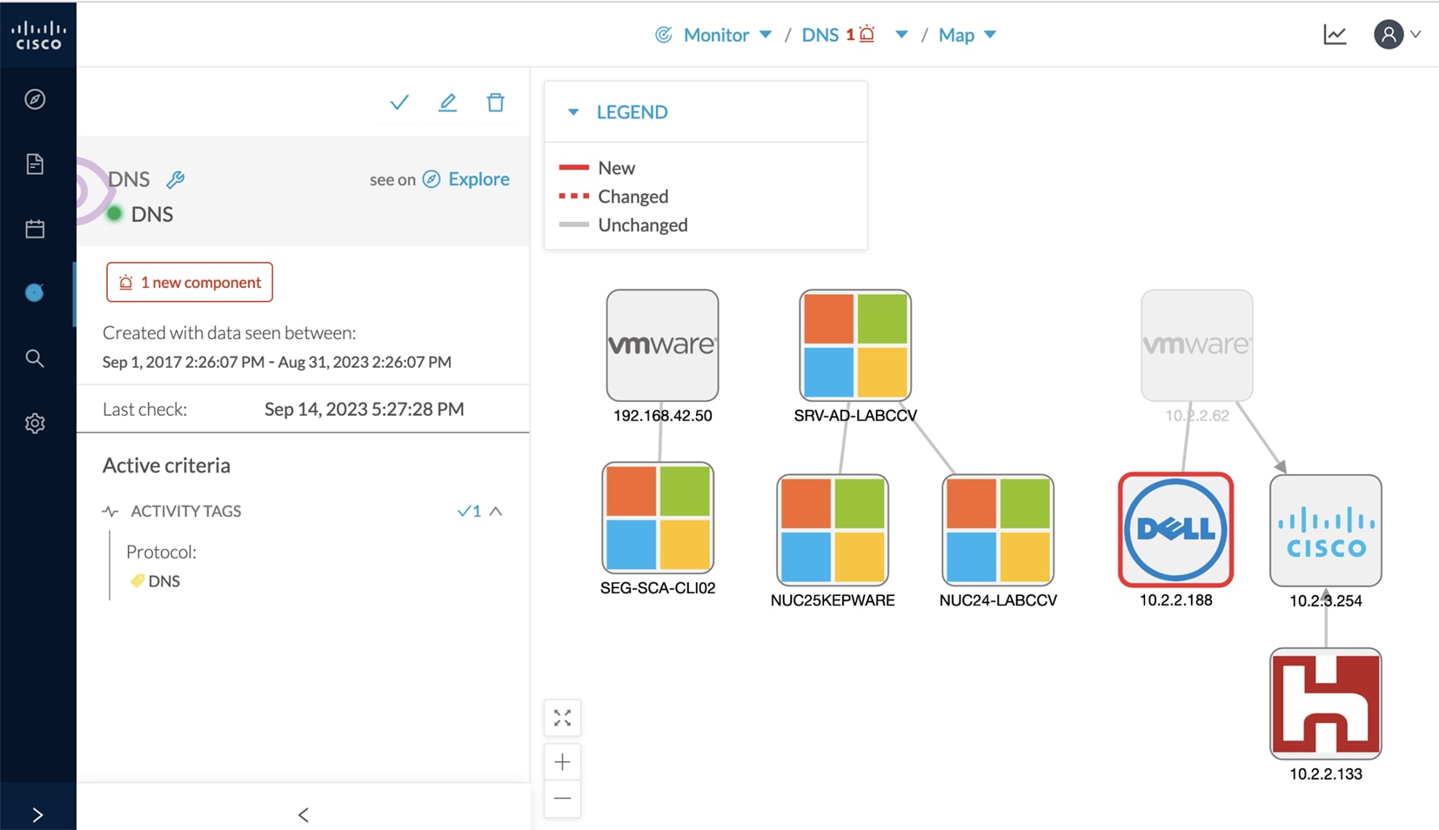The width and height of the screenshot is (1439, 830).
Task: Collapse the Legend panel
Action: (x=573, y=112)
